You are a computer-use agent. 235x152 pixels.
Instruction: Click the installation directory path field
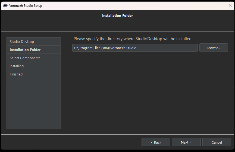tap(135, 48)
